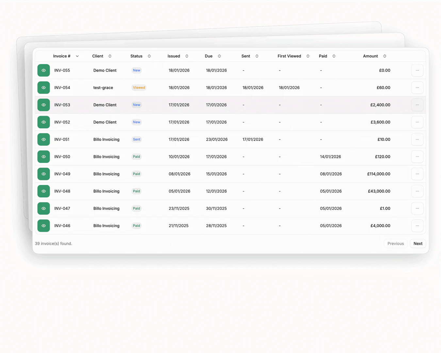Click the eye icon for INV-048
Viewport: 441px width, 353px height.
coord(43,191)
